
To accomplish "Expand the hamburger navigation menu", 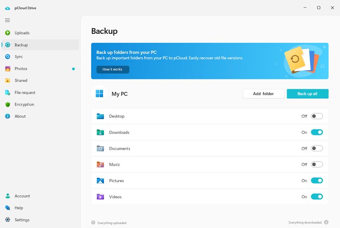I will tap(7, 21).
